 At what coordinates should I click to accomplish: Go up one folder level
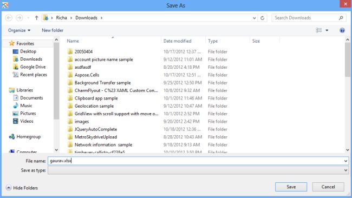point(36,18)
